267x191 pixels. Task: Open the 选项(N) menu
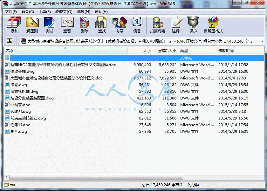tap(83, 11)
